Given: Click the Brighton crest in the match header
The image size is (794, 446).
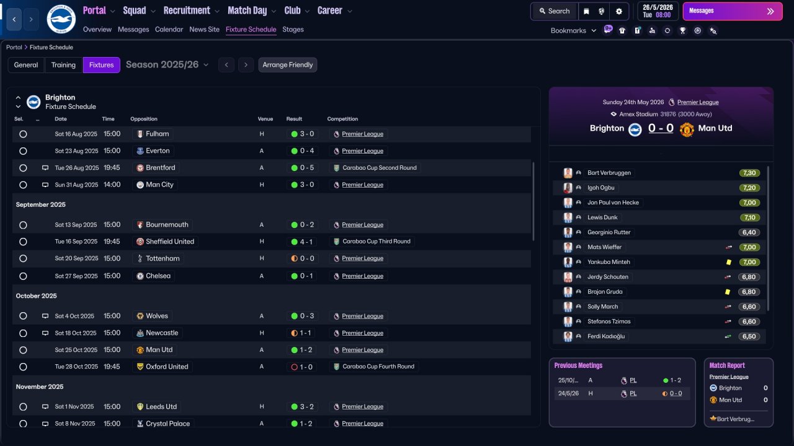Looking at the screenshot, I should 635,129.
